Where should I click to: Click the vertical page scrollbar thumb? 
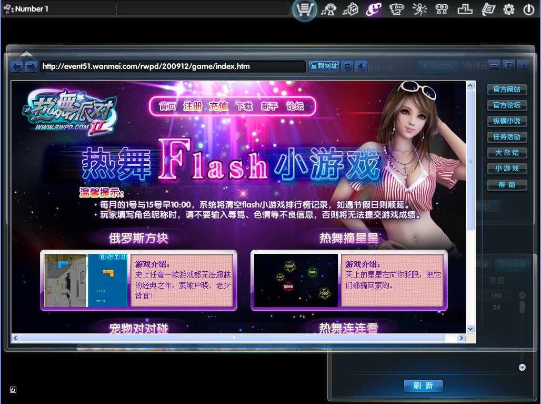pos(470,161)
